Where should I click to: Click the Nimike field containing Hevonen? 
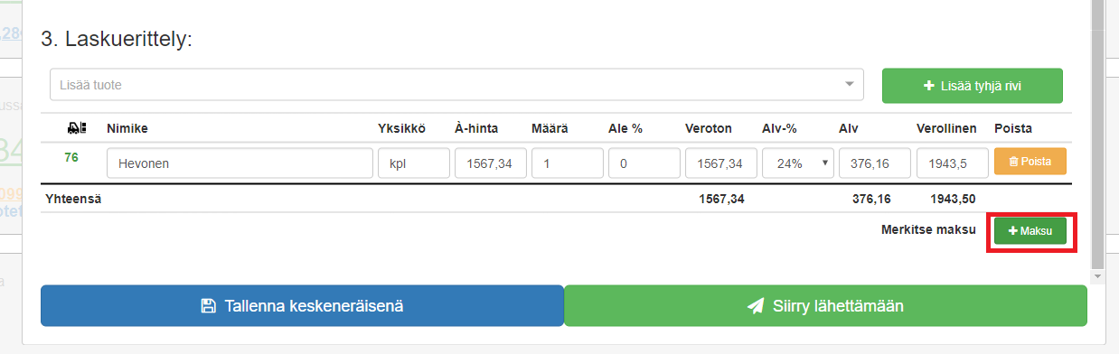(x=240, y=163)
